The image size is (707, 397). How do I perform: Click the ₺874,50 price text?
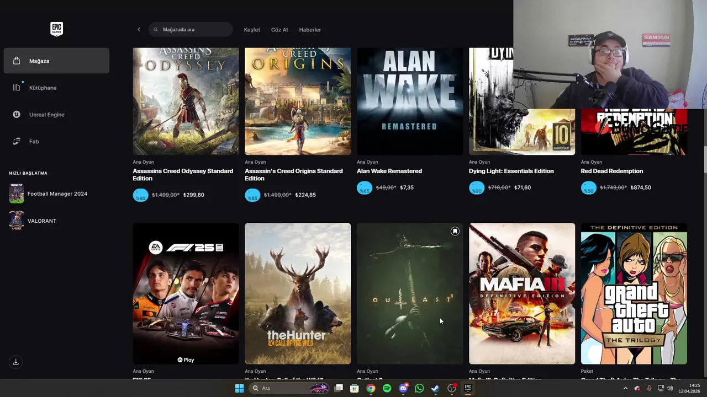[x=641, y=188]
